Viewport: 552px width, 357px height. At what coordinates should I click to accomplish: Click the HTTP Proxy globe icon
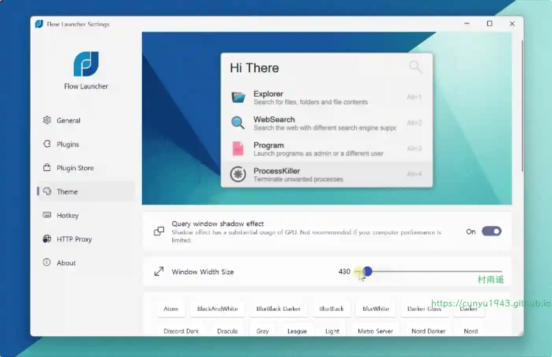[47, 239]
